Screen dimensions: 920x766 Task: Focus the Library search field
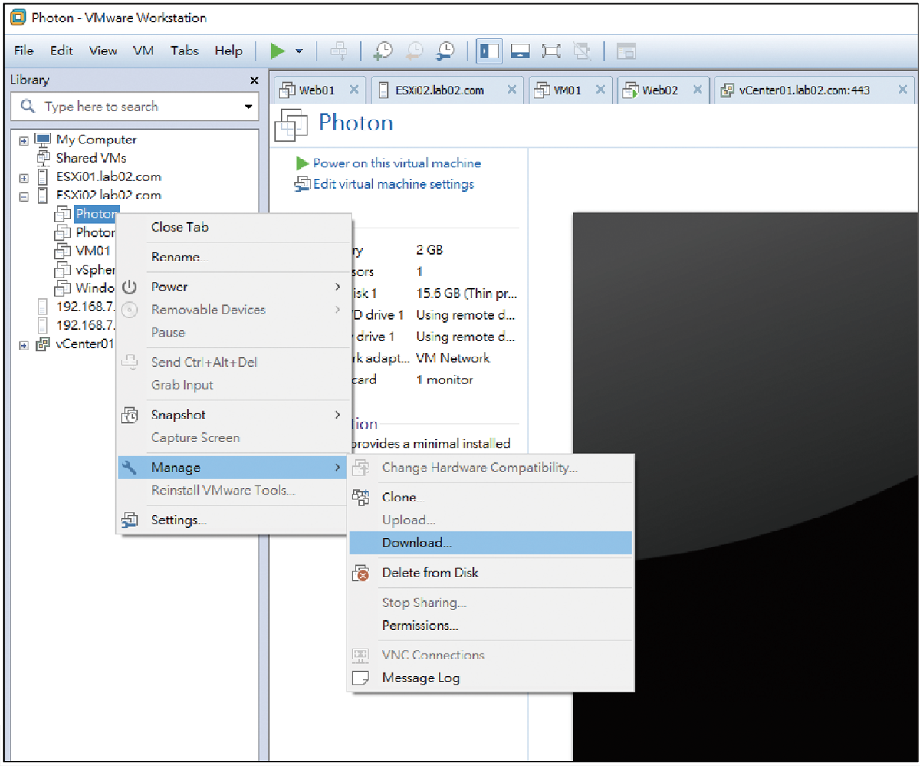coord(136,107)
